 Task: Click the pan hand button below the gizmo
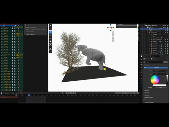(113, 35)
